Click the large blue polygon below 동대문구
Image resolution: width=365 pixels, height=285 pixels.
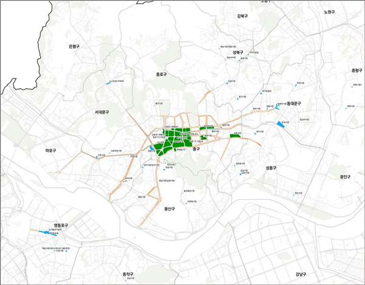point(282,125)
